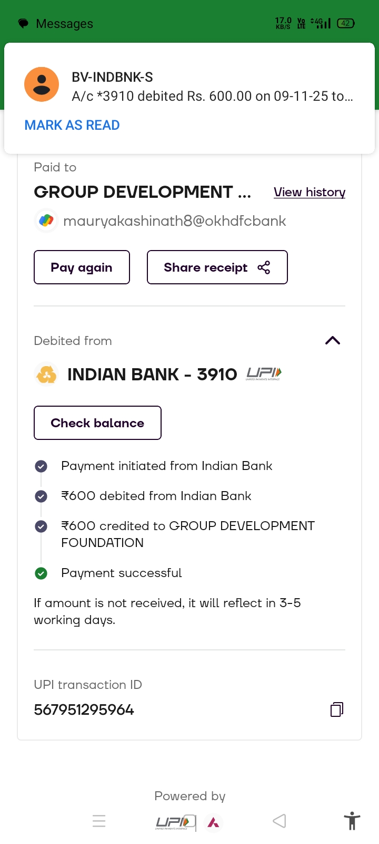379x844 pixels.
Task: Collapse the Debited from section
Action: coord(333,341)
